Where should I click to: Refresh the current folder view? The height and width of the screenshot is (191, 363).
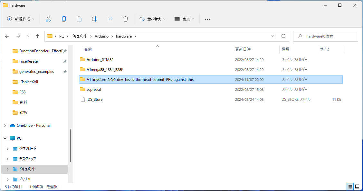283,36
